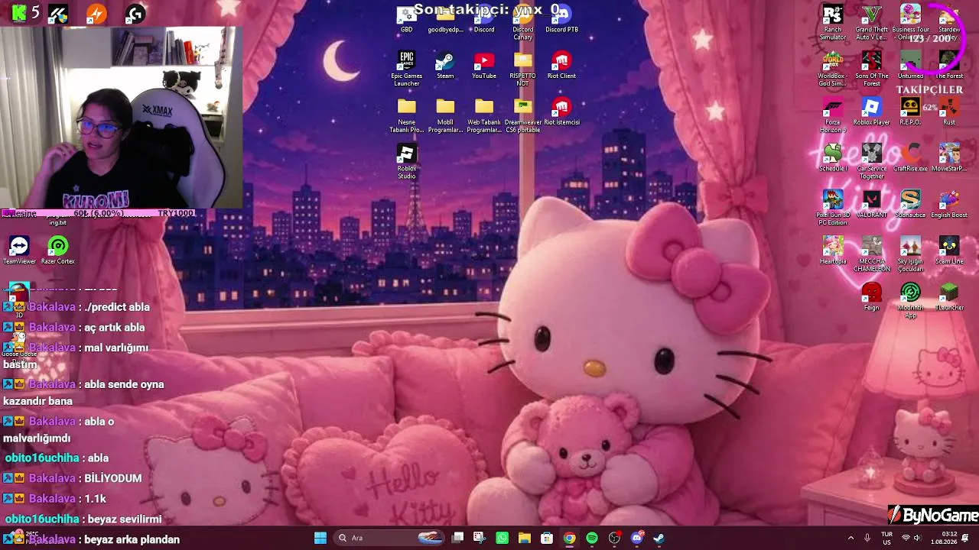Select the Discord Canary desktop shortcut
The width and height of the screenshot is (979, 550).
click(523, 23)
